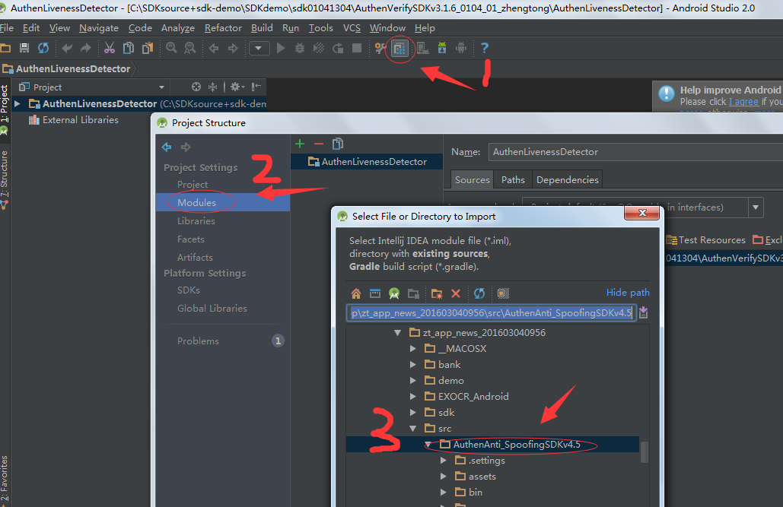Switch to the Dependencies tab

coord(567,180)
